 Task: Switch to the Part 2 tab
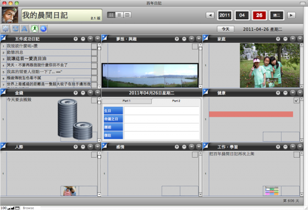click(176, 101)
